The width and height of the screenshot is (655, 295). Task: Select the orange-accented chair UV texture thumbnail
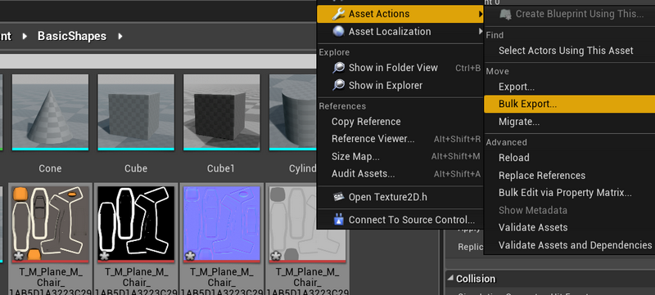coord(50,224)
